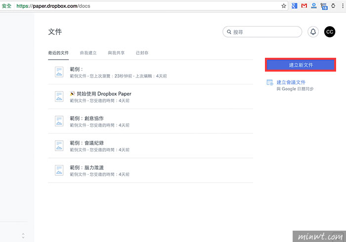Expand the sidebar up-down chevron at bottom left
346x242 pixels.
click(x=23, y=236)
